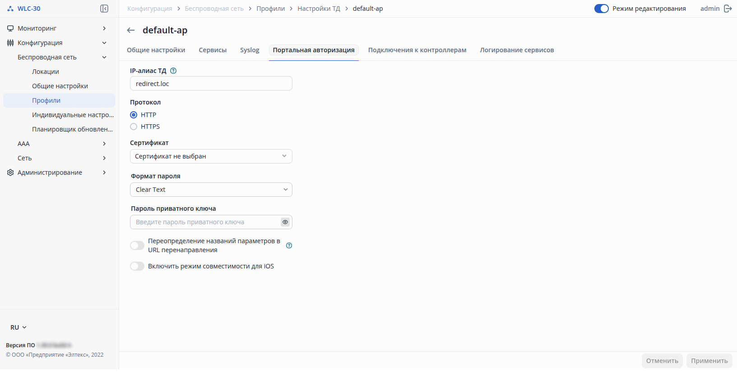
Task: Click the back arrow next to default-ap
Action: point(131,30)
